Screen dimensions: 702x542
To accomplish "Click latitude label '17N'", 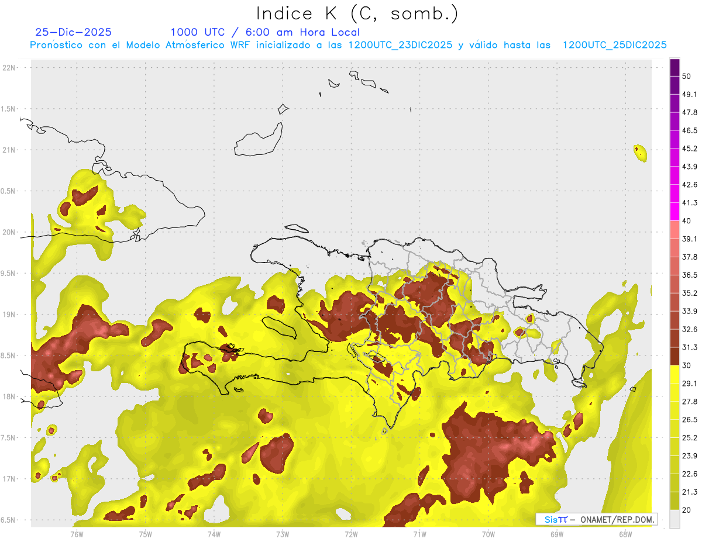I will click(x=10, y=479).
